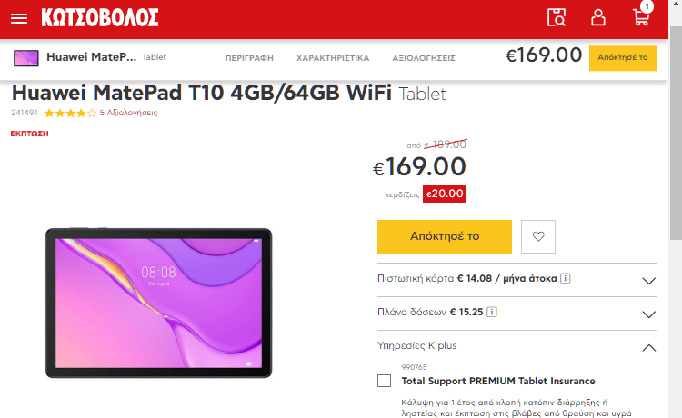
Task: Open the 5 Αξιολογήσεις reviews link
Action: pyautogui.click(x=128, y=113)
